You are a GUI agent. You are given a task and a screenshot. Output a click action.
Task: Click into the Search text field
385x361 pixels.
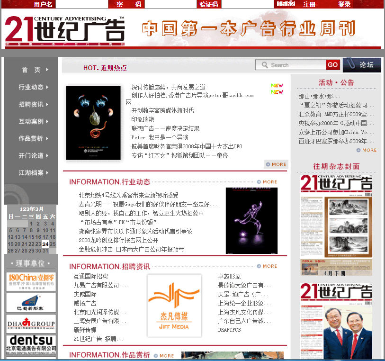click(296, 65)
